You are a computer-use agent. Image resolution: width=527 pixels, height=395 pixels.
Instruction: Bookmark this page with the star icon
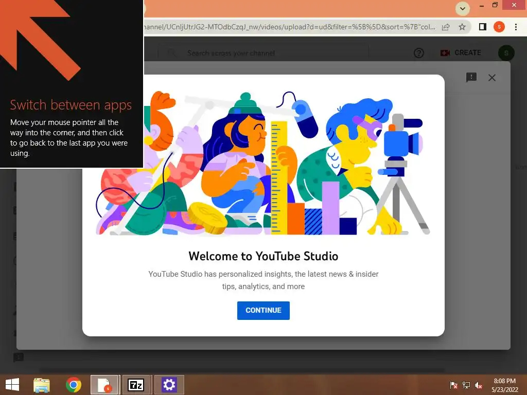[x=462, y=27]
